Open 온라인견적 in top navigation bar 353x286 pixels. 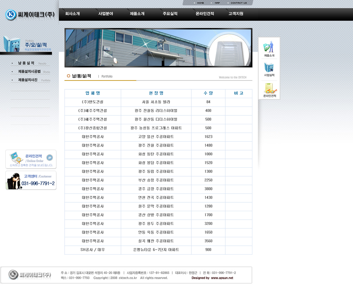[205, 14]
